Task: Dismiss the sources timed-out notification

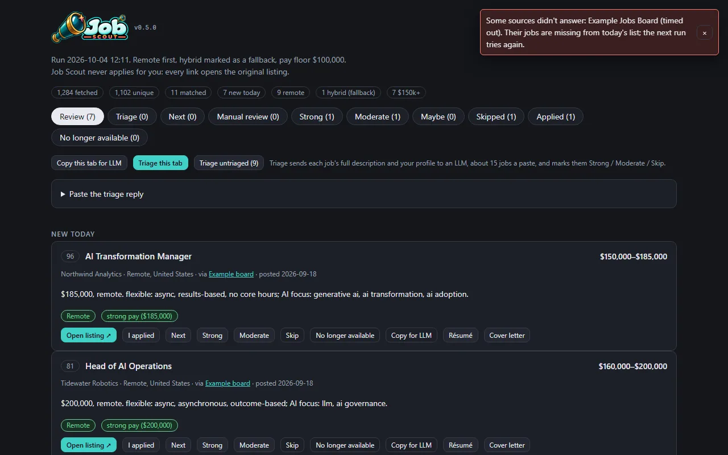Action: pyautogui.click(x=704, y=33)
